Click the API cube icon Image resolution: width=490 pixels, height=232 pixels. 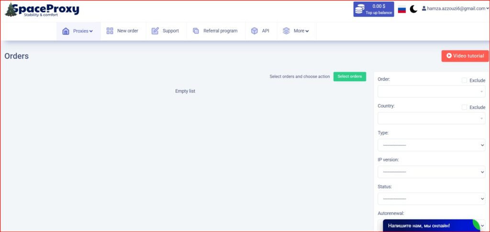[x=255, y=31]
